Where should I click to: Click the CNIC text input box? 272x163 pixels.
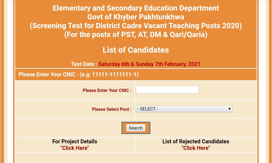167,90
